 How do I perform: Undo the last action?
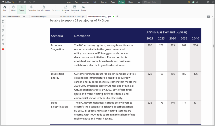click(x=30, y=2)
